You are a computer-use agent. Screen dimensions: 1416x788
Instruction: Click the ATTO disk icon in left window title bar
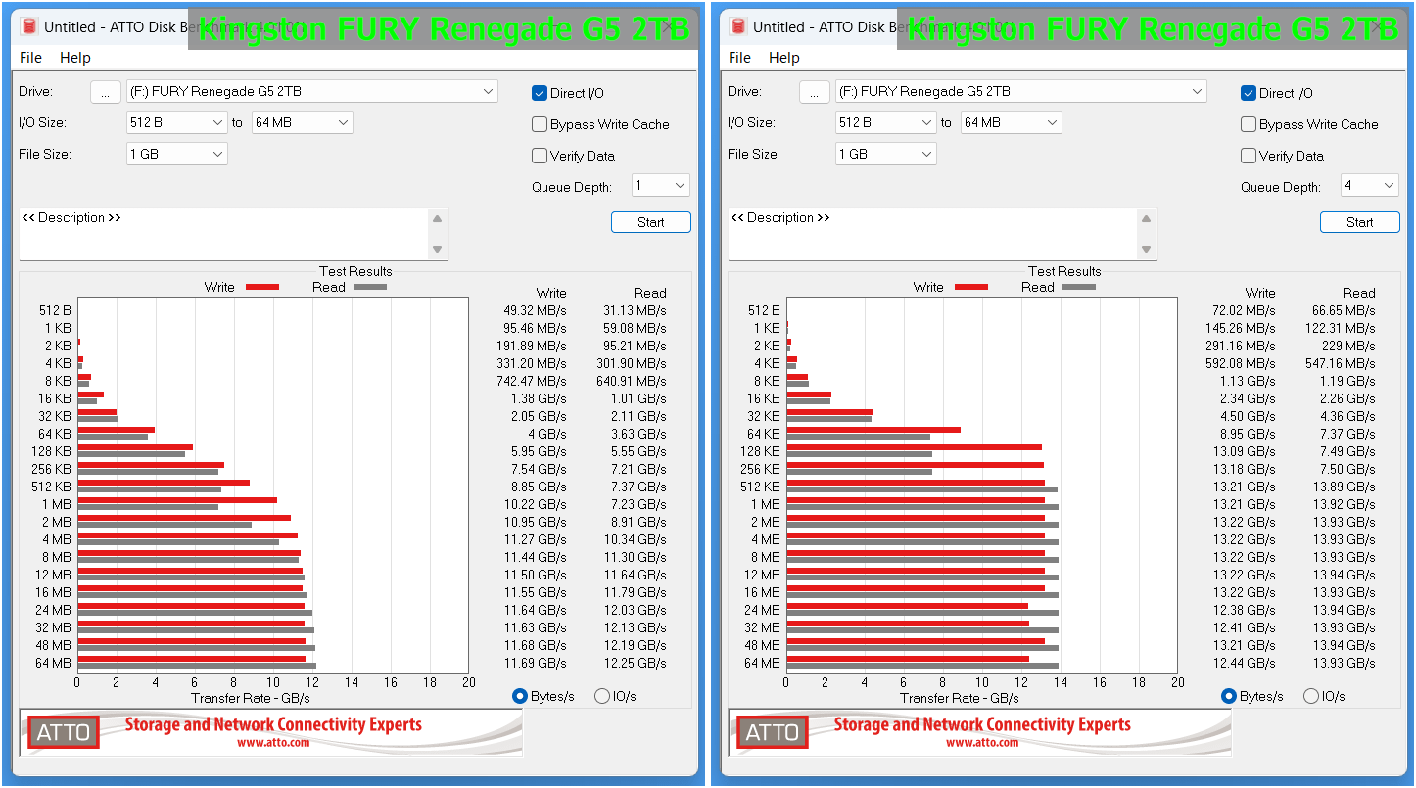(28, 26)
